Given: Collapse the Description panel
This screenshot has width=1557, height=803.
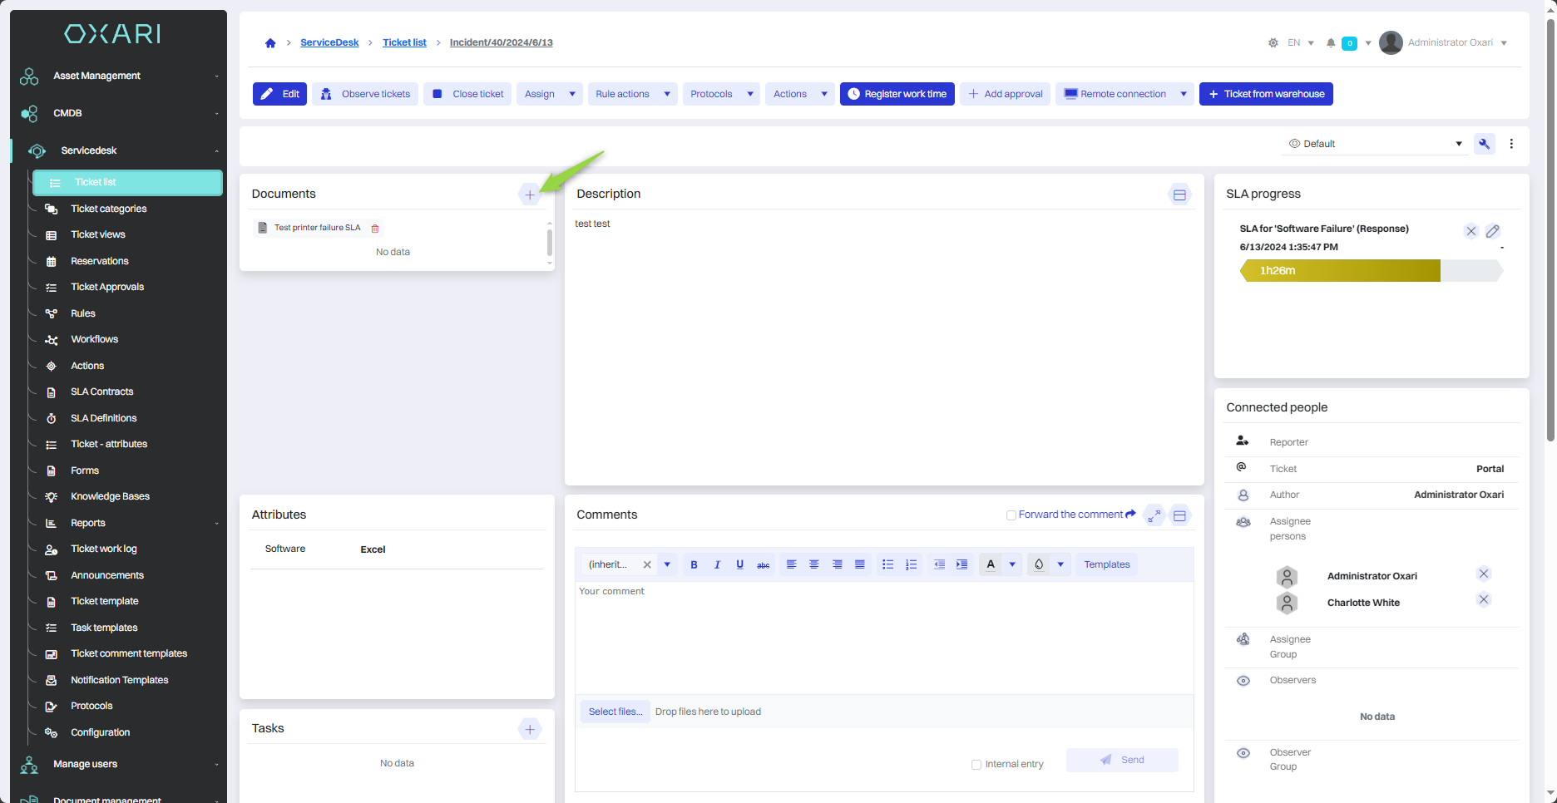Looking at the screenshot, I should [x=1179, y=195].
